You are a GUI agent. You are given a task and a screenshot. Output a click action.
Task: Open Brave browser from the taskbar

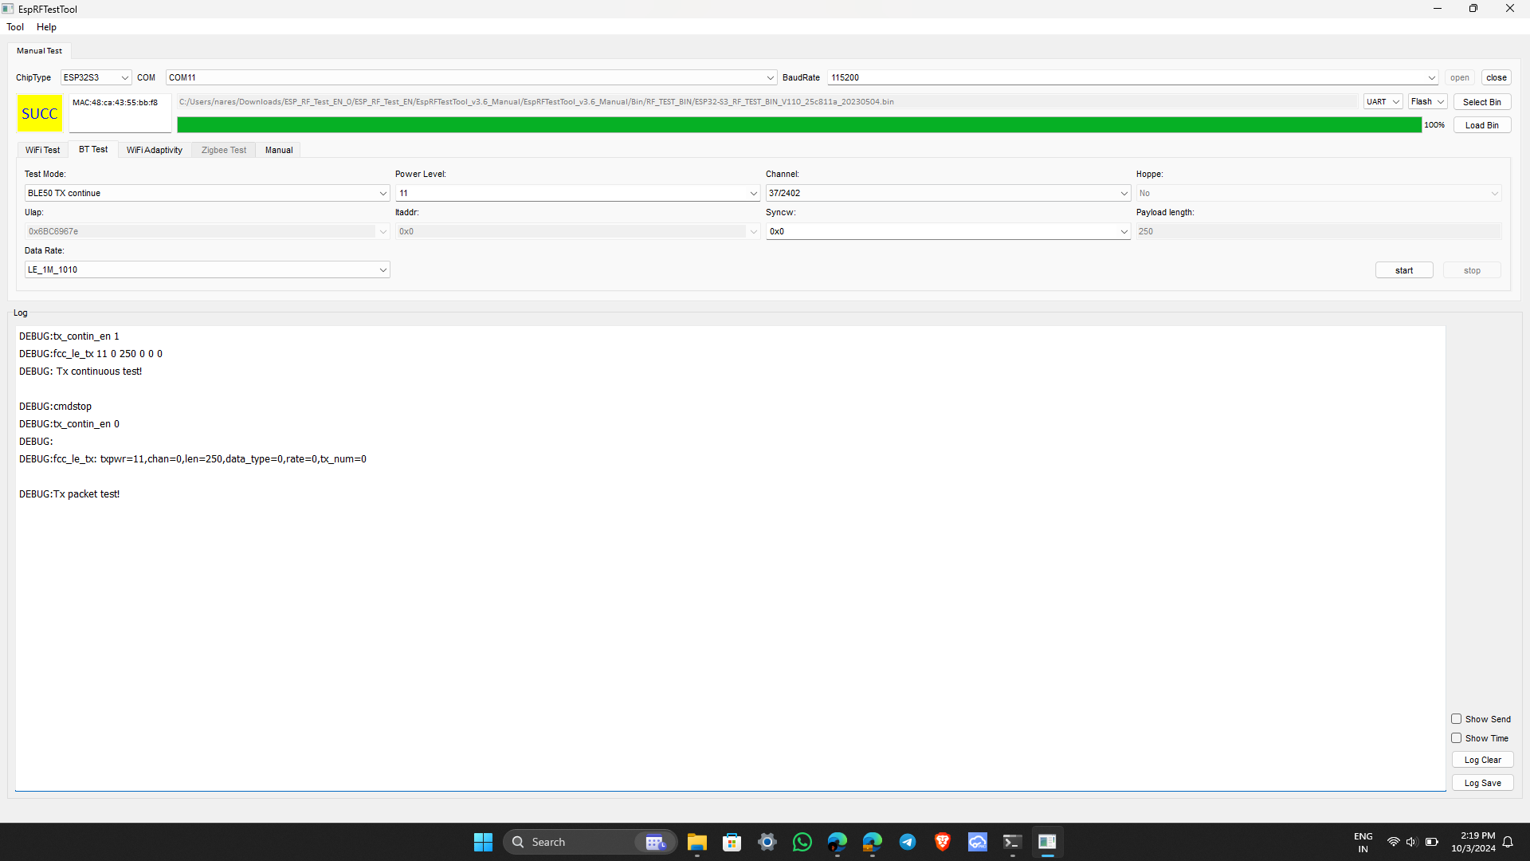(943, 842)
